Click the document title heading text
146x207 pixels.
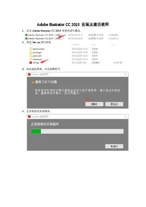pyautogui.click(x=73, y=24)
